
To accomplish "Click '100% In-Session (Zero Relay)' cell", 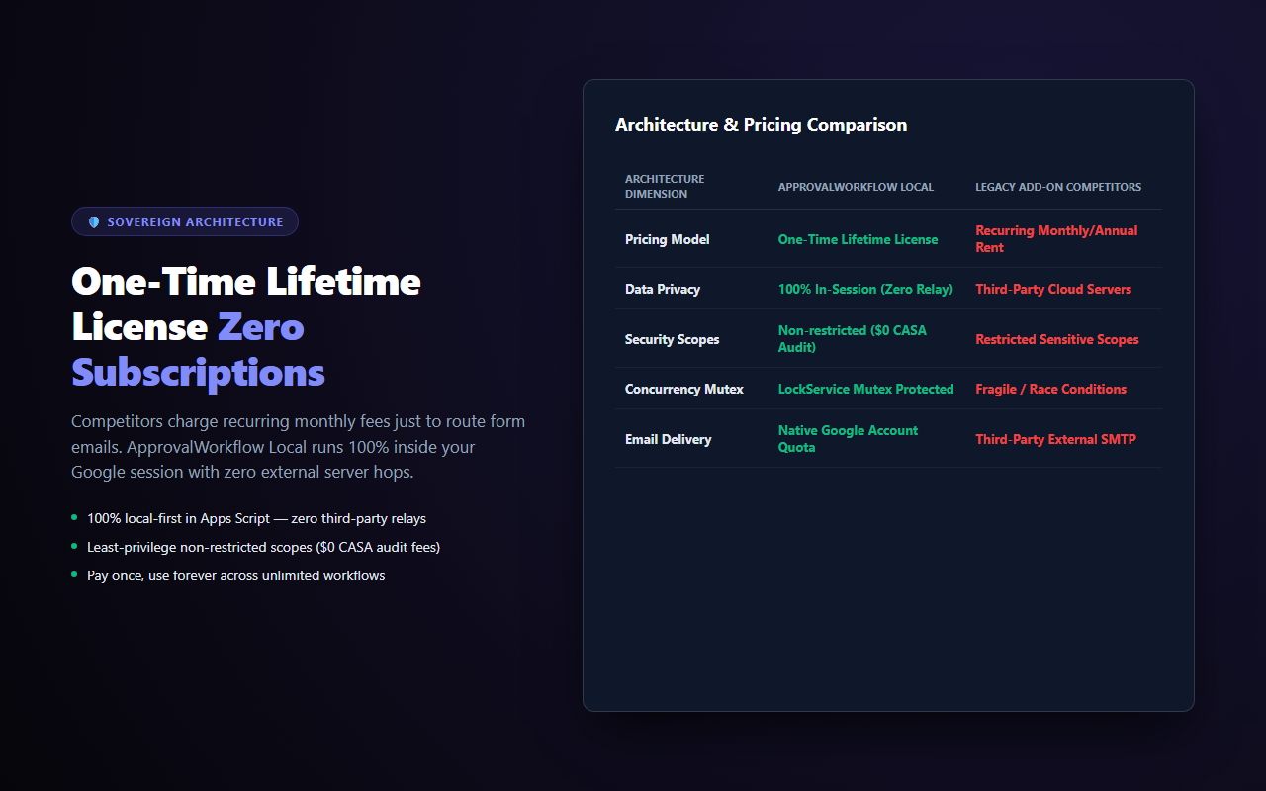I will [x=865, y=289].
